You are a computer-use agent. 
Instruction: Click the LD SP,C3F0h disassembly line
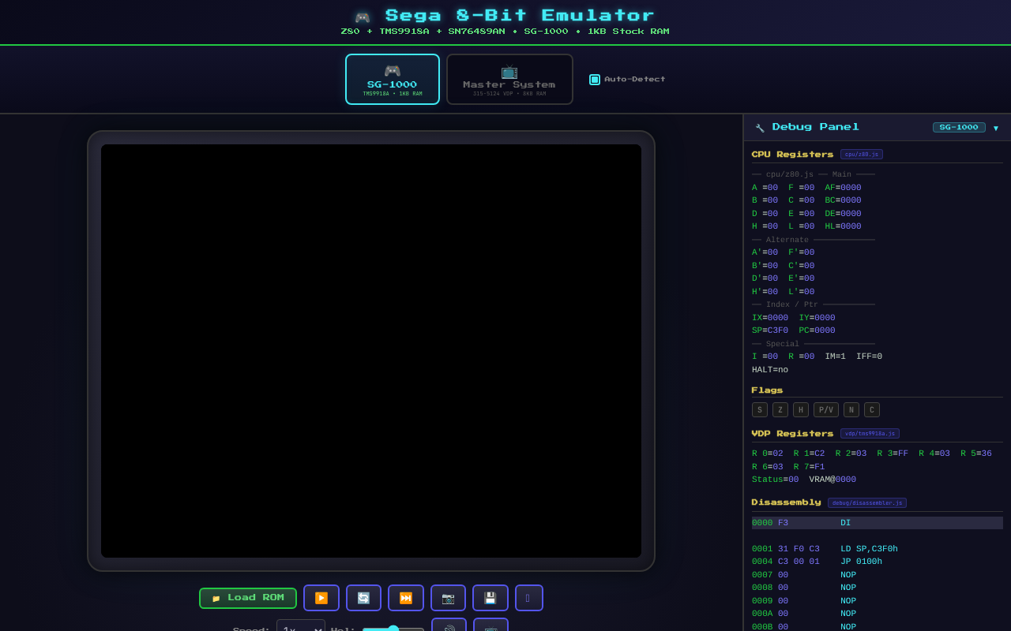(869, 549)
